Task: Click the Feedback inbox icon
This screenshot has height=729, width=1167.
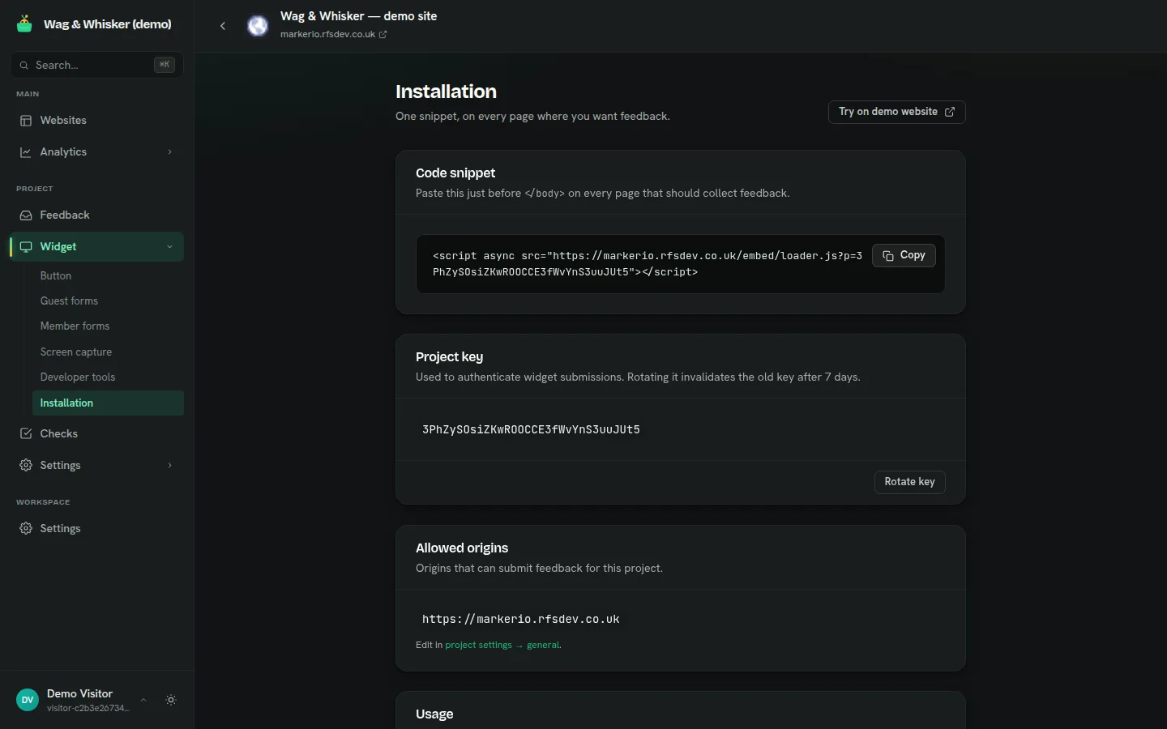Action: pos(26,215)
